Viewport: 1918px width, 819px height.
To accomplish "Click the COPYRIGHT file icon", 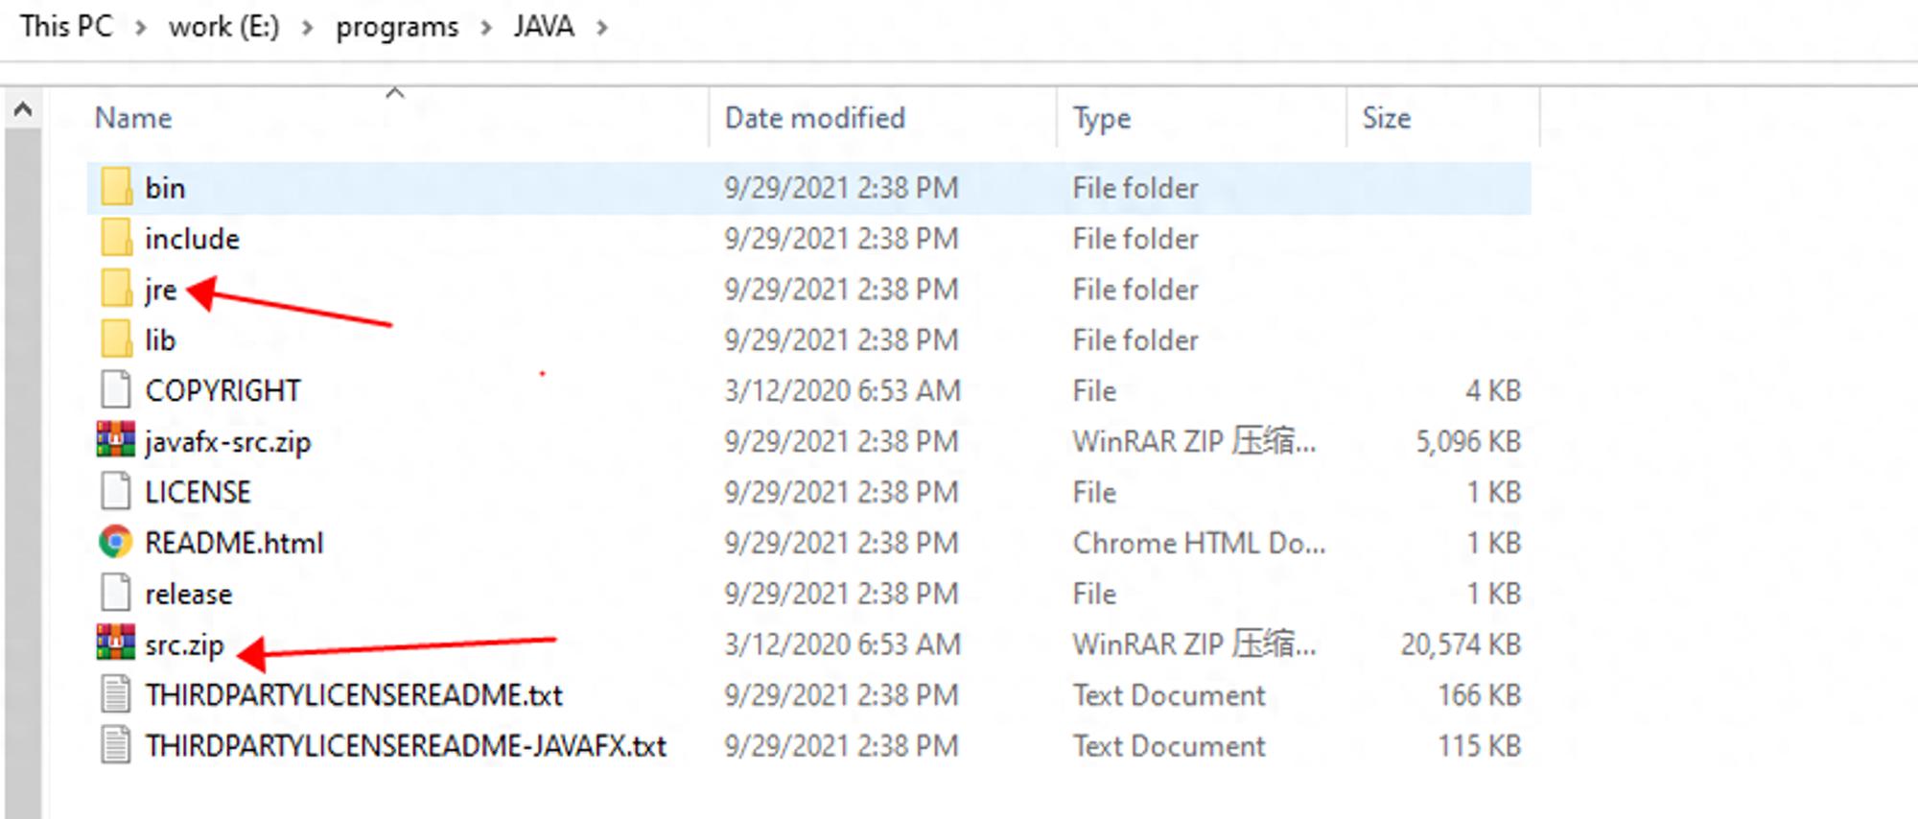I will coord(116,389).
